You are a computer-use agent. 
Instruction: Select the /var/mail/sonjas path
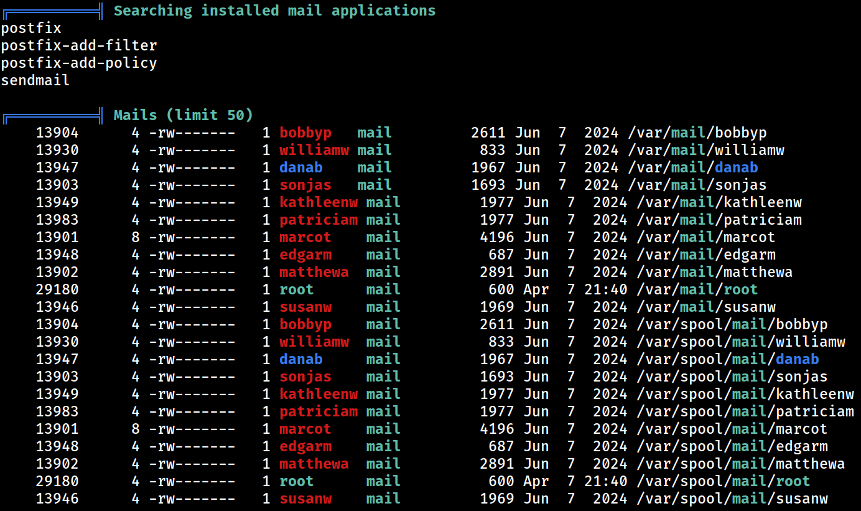[697, 185]
